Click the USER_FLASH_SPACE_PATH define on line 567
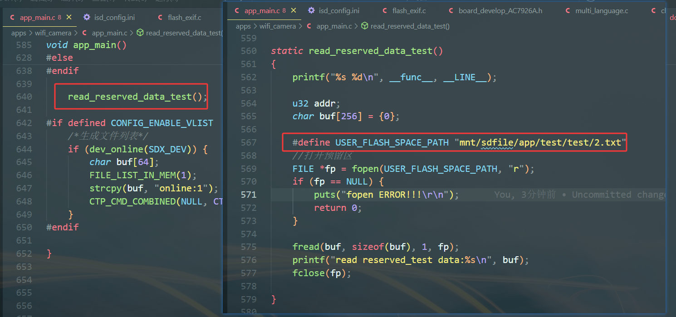The image size is (676, 317). [x=392, y=142]
